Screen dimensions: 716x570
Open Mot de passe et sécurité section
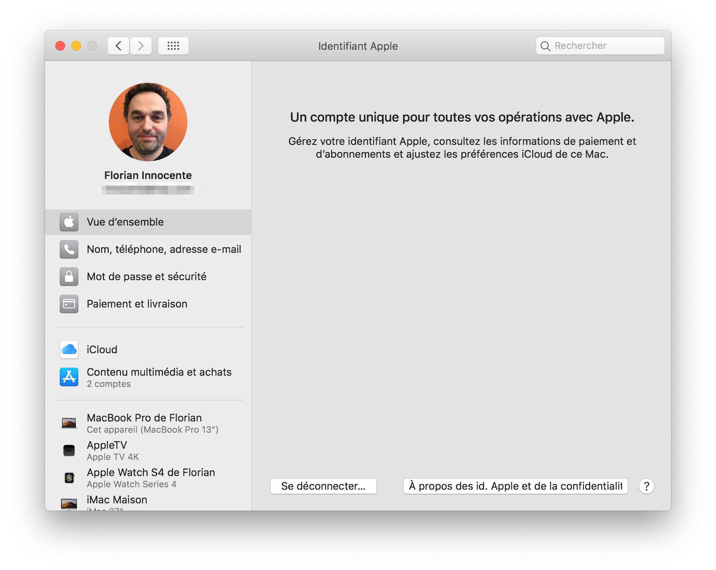click(146, 277)
